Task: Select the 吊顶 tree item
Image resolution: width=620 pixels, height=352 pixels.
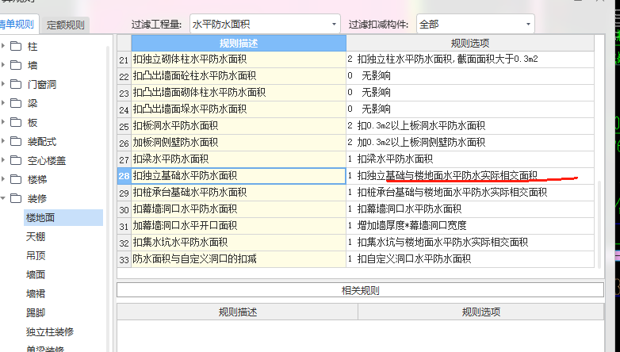Action: click(36, 255)
